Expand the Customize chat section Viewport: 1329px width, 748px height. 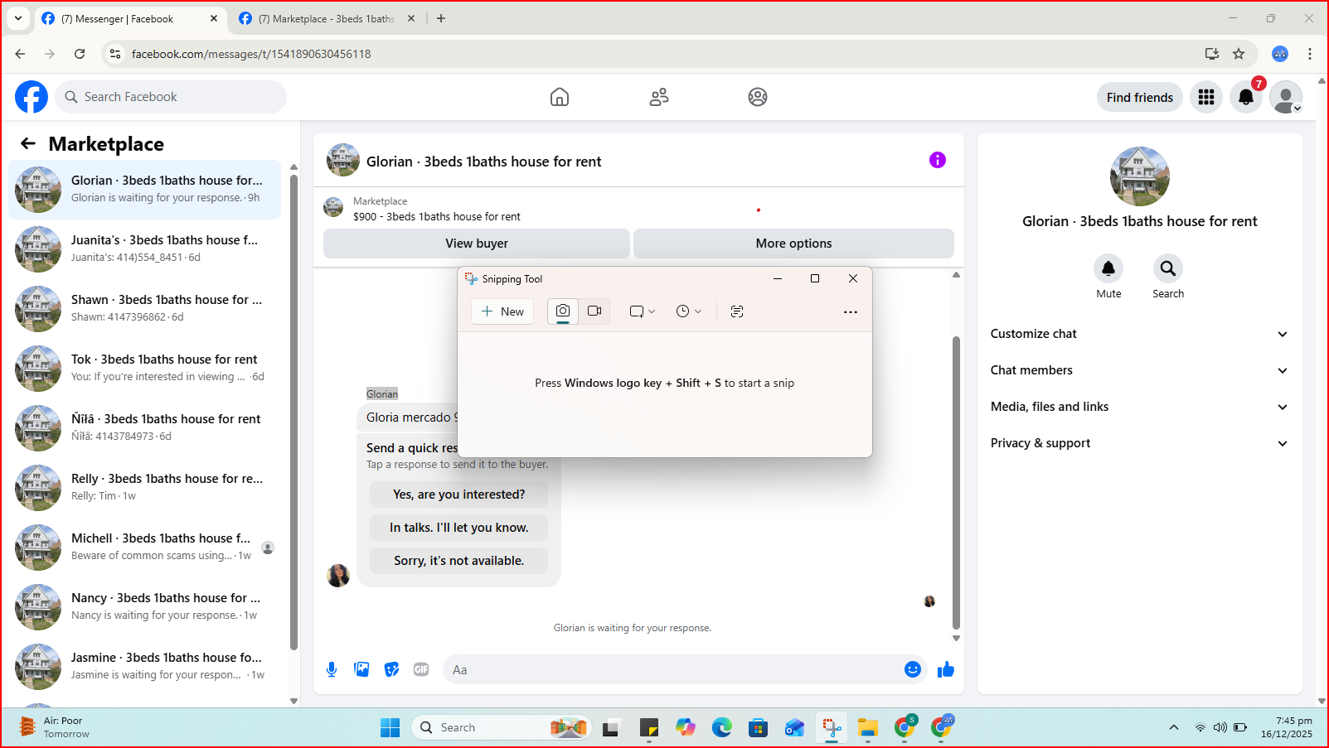1139,334
